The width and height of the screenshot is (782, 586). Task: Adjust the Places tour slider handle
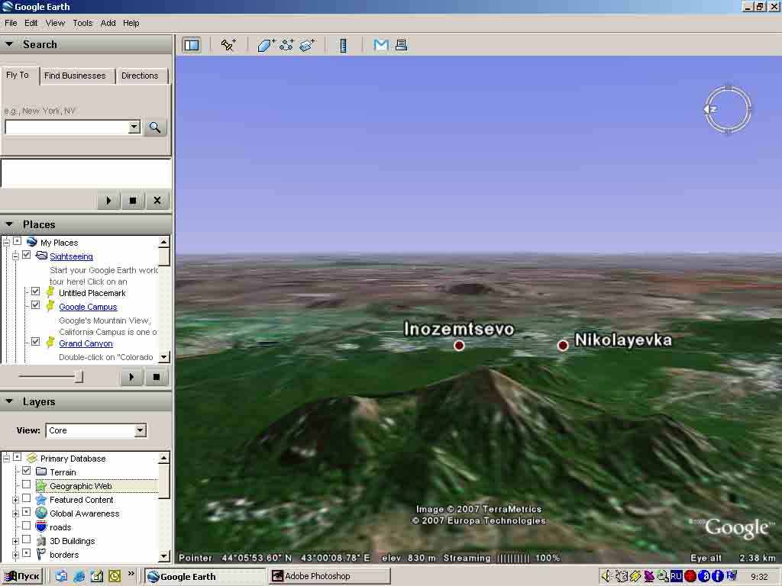[x=79, y=377]
